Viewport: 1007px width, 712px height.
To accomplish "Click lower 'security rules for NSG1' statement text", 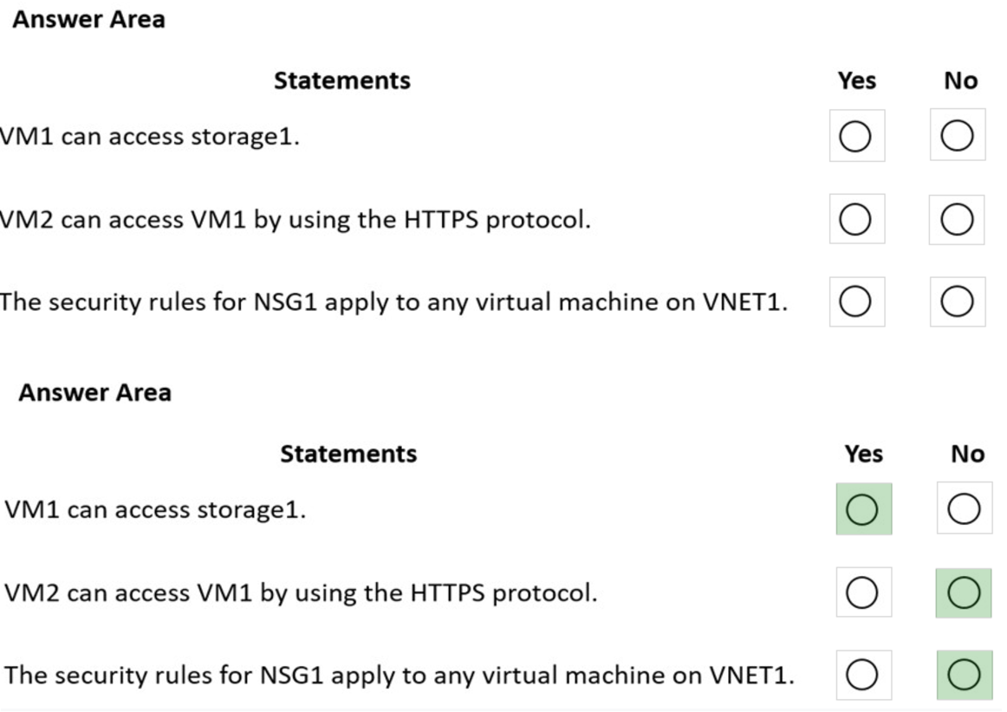I will click(x=399, y=675).
